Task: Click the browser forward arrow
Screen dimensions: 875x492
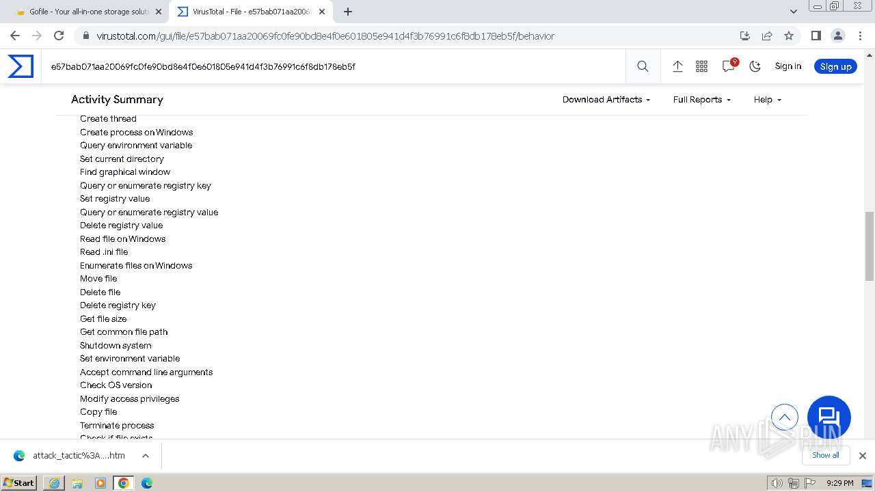Action: 37,36
